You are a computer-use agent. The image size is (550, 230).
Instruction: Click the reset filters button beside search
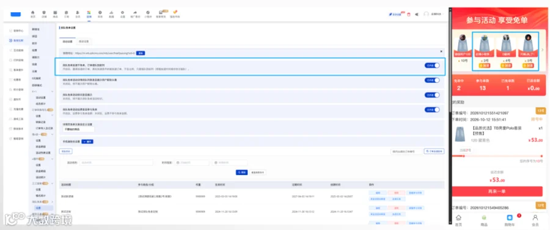coord(258,173)
